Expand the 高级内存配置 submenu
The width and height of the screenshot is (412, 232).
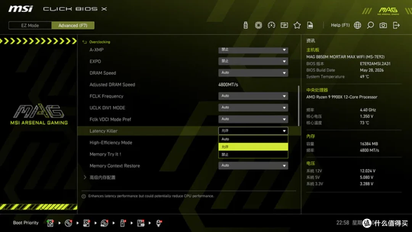(x=103, y=177)
